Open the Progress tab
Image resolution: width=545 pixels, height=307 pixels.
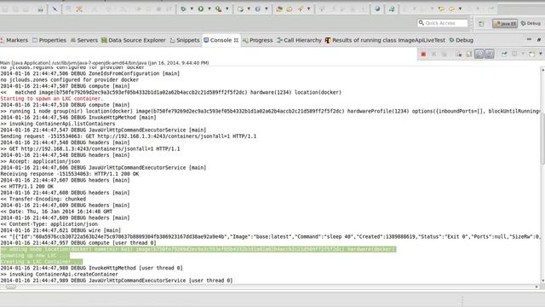click(x=257, y=40)
